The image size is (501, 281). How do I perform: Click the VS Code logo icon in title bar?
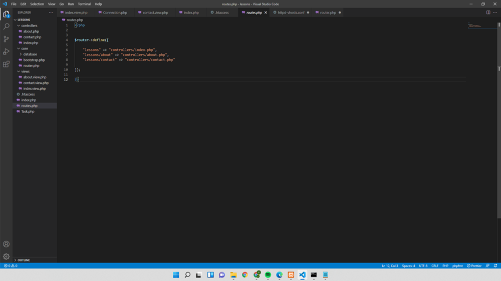(x=5, y=4)
